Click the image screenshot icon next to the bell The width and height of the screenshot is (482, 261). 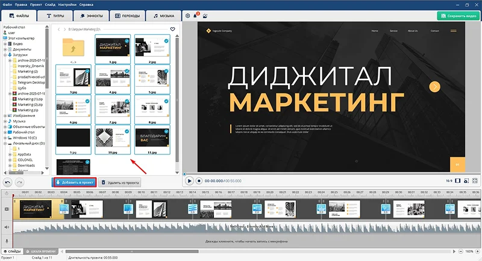[205, 16]
